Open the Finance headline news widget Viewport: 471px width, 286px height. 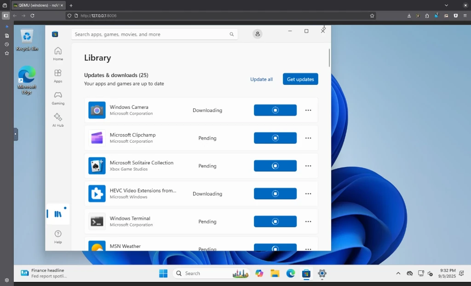click(x=44, y=273)
